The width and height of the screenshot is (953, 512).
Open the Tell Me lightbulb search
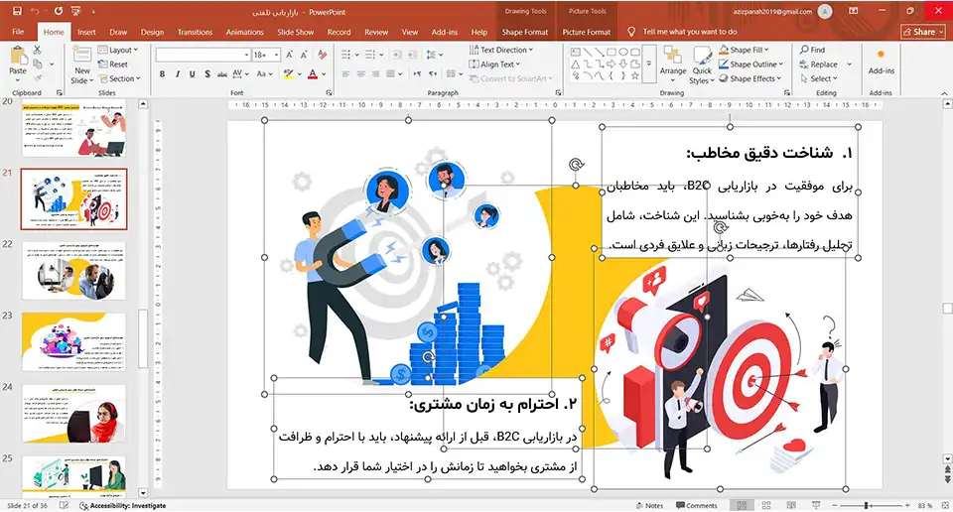coord(631,32)
